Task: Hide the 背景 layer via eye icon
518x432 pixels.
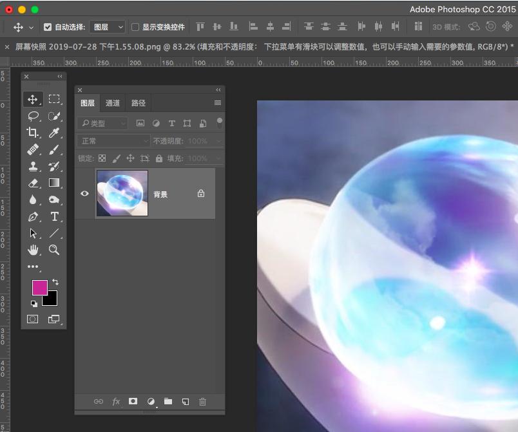Action: pyautogui.click(x=84, y=194)
